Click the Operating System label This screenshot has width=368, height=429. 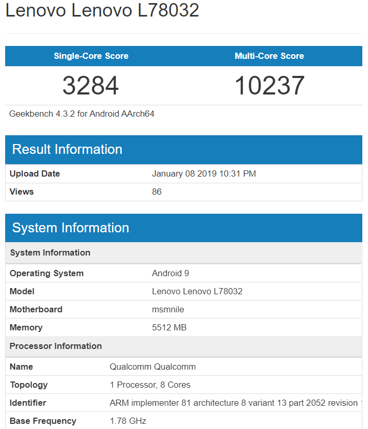(46, 273)
